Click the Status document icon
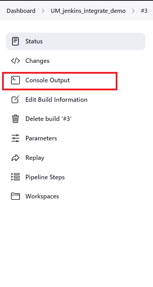This screenshot has height=287, width=153. 16,41
